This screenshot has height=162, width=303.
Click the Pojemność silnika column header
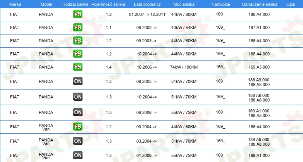(108, 4)
